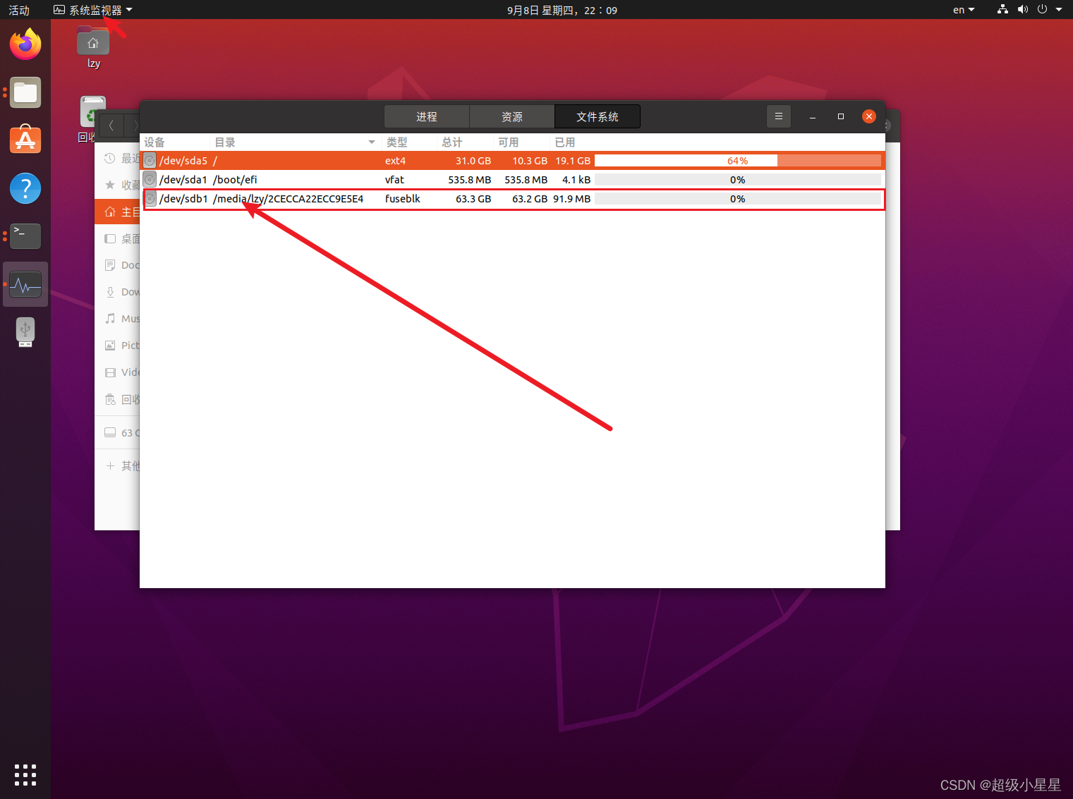The image size is (1073, 799).
Task: Show applications grid
Action: coord(25,774)
